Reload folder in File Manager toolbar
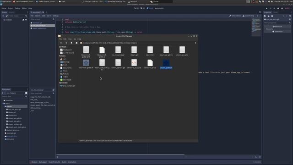The width and height of the screenshot is (293, 165). tap(195, 43)
